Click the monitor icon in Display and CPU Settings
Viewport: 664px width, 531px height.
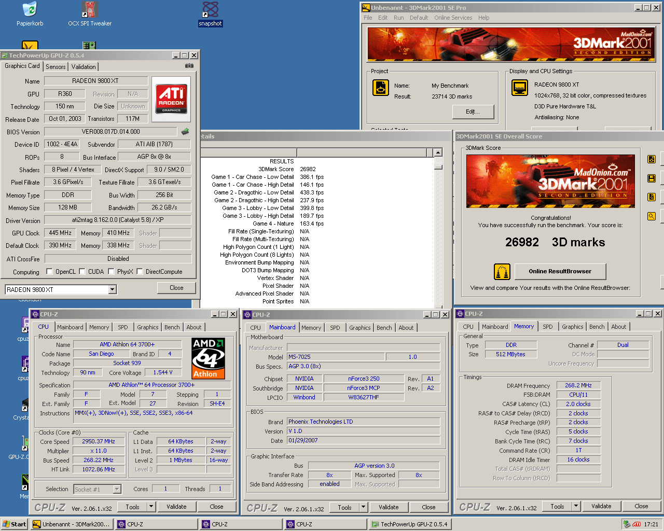tap(520, 88)
